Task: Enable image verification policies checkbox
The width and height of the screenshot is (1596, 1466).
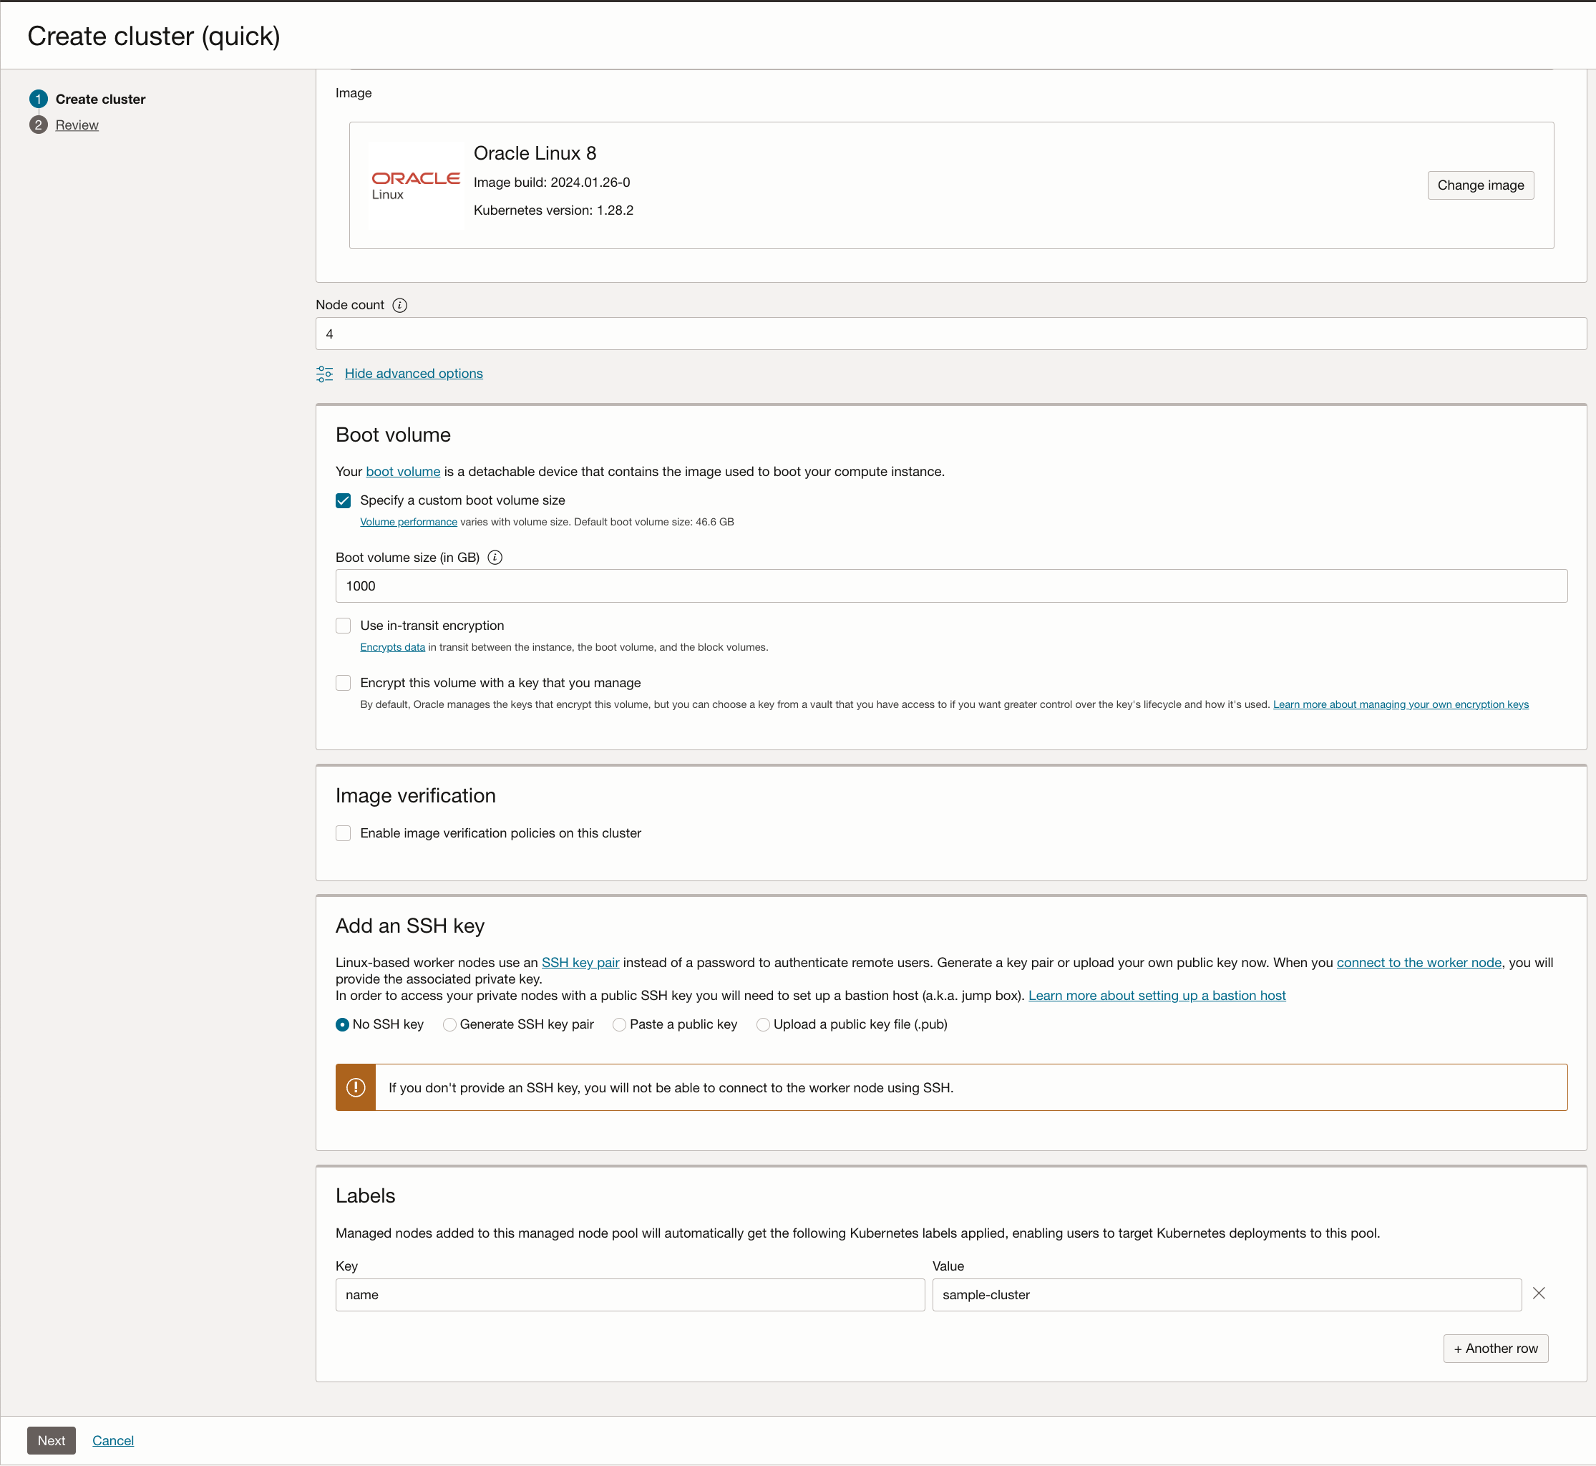Action: click(x=345, y=832)
